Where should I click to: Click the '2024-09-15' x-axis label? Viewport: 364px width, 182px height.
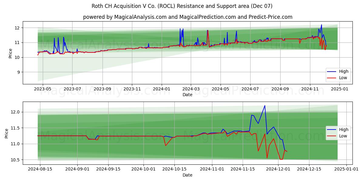pyautogui.click(x=108, y=170)
